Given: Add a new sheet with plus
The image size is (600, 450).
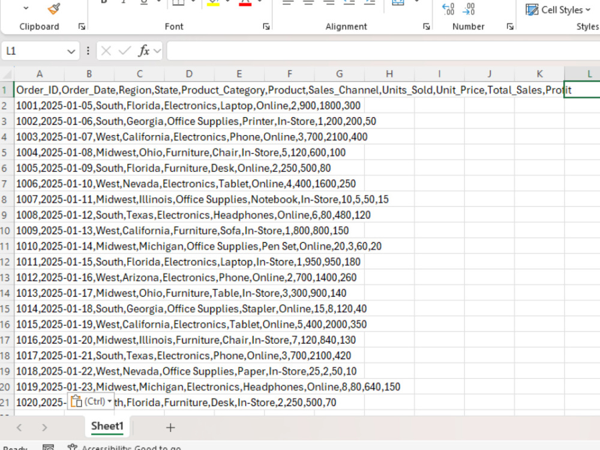Looking at the screenshot, I should pos(170,427).
